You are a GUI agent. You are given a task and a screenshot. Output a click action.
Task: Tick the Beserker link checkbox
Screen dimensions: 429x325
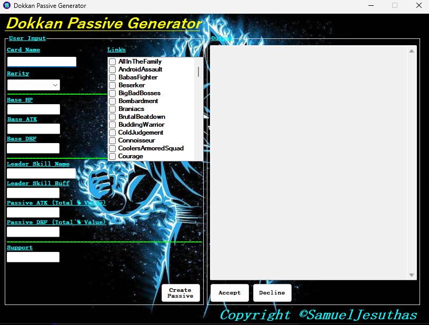pos(112,85)
